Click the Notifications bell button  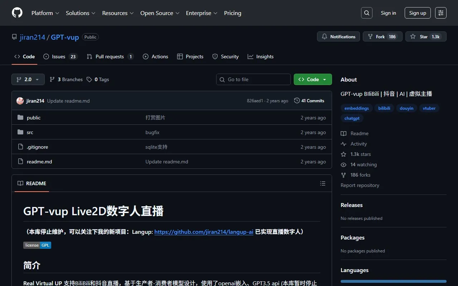[338, 36]
